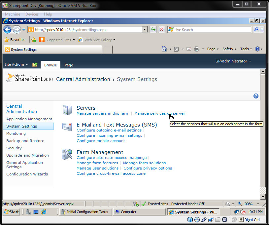Click the Farm Management section icon

click(x=67, y=154)
